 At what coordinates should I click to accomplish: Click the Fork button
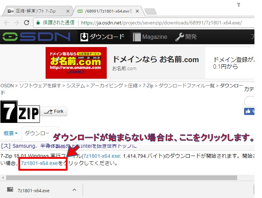point(54,111)
